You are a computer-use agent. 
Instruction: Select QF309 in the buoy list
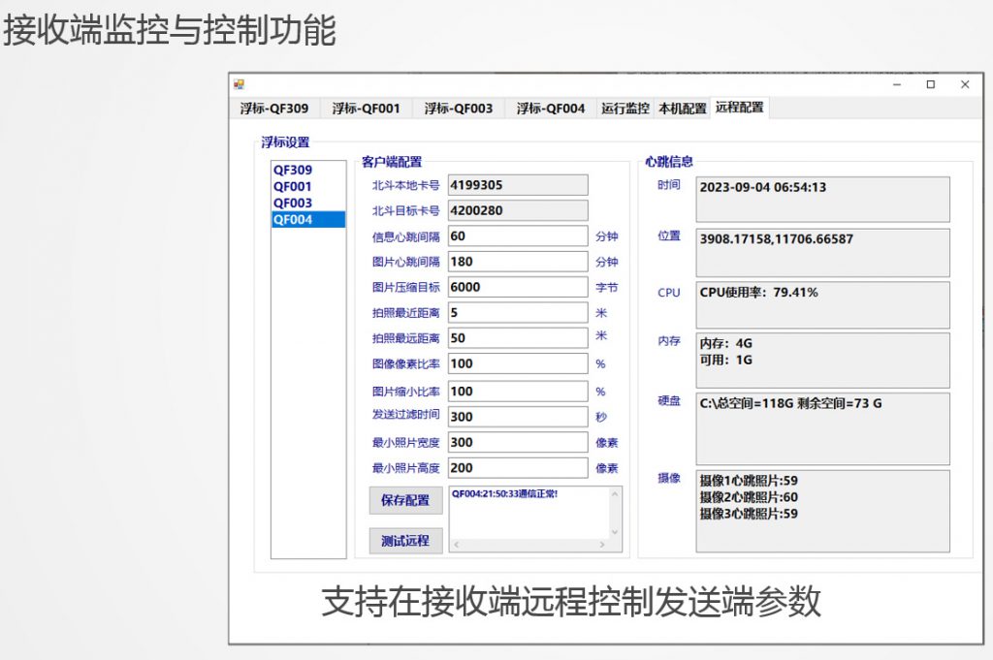click(x=293, y=170)
